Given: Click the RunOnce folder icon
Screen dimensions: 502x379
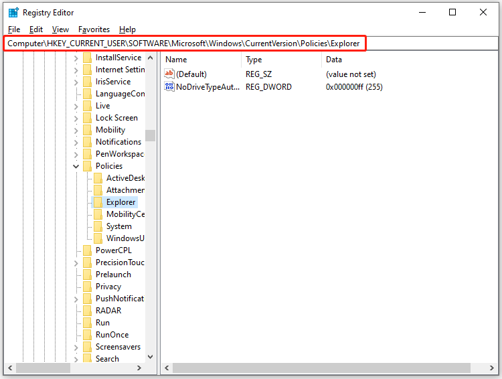Looking at the screenshot, I should [x=88, y=335].
